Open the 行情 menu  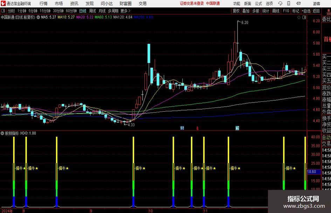pos(43,3)
